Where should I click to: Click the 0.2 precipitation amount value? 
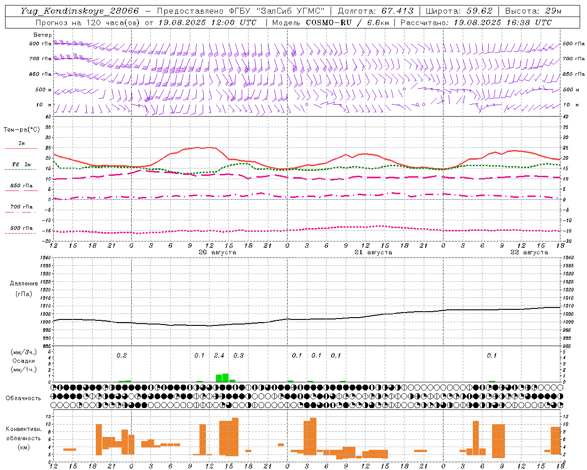tap(122, 355)
